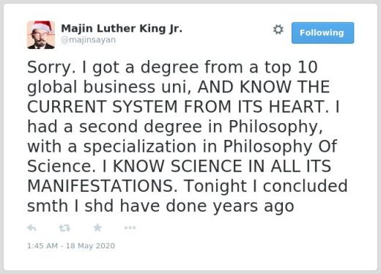This screenshot has height=274, width=381.
Task: Open the 1:45 AM timestamp link
Action: pos(42,245)
